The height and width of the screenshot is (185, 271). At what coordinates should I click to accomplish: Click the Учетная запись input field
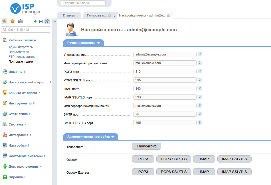tap(165, 54)
